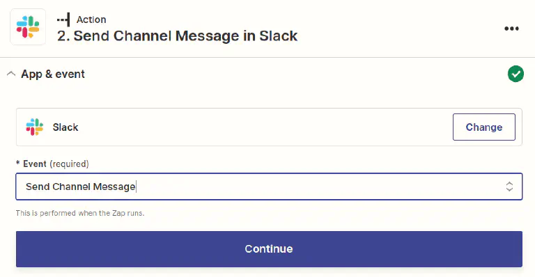Click the 'Event' field label
535x277 pixels.
pos(35,164)
